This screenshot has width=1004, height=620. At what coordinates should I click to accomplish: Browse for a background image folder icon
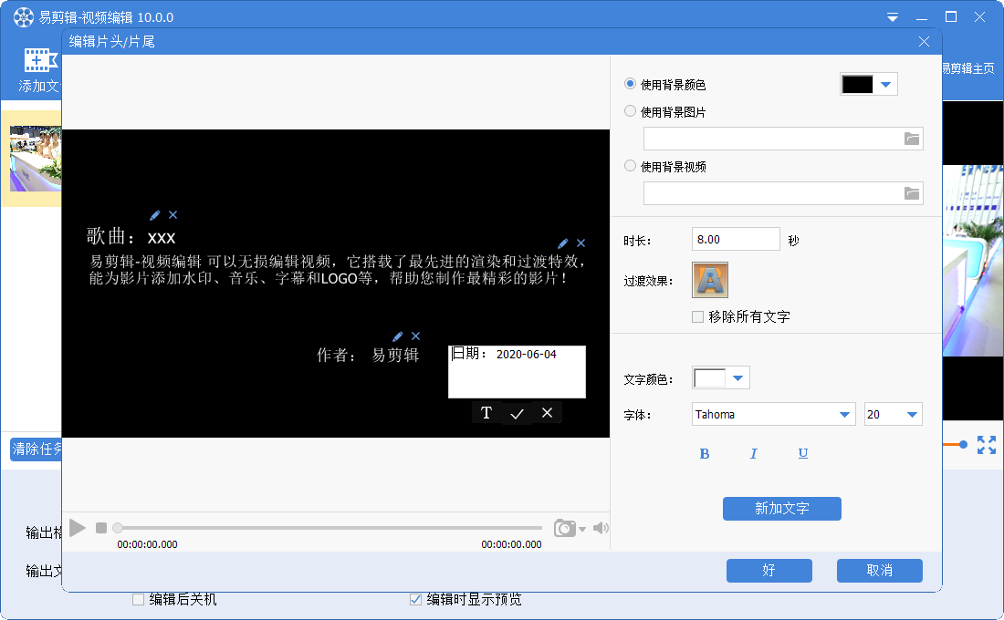coord(912,139)
